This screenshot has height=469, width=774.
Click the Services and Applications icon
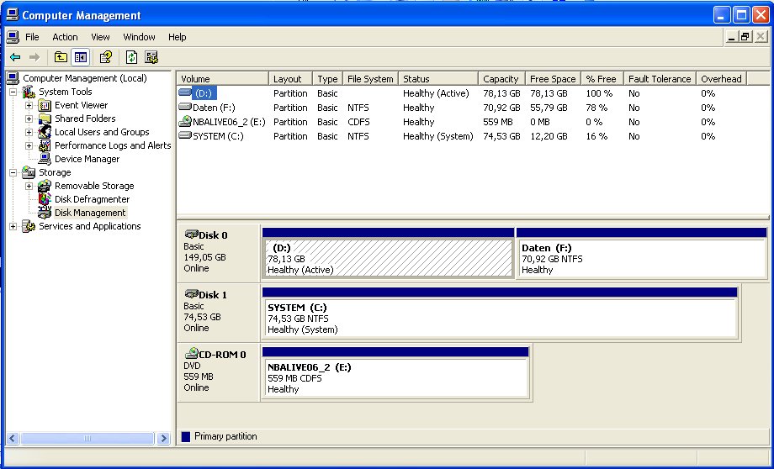pyautogui.click(x=29, y=226)
